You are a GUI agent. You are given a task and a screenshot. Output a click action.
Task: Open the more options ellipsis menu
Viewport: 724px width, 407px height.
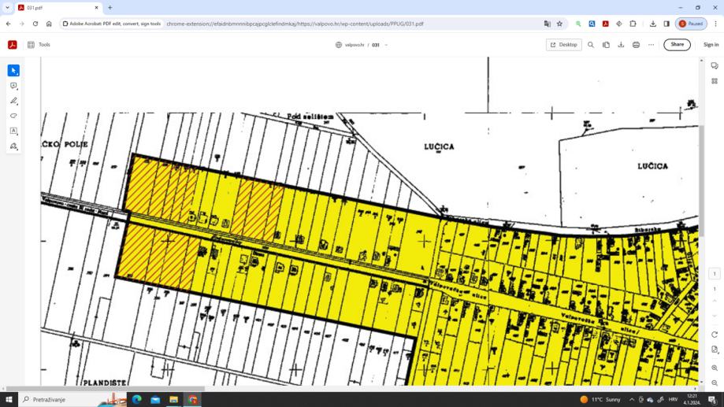651,45
